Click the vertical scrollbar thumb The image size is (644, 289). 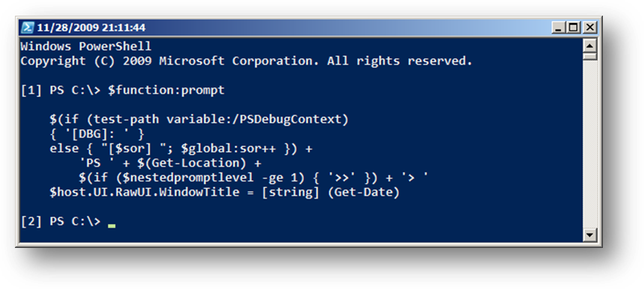pos(589,56)
